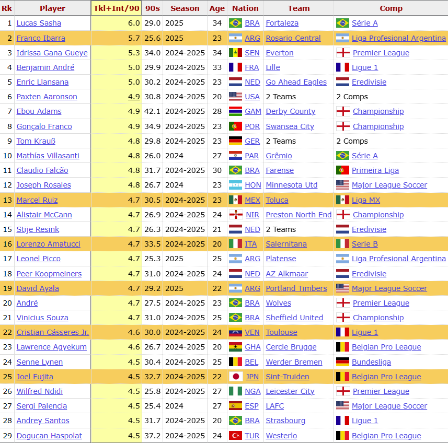Open Joseph Rosales player link

coord(44,185)
